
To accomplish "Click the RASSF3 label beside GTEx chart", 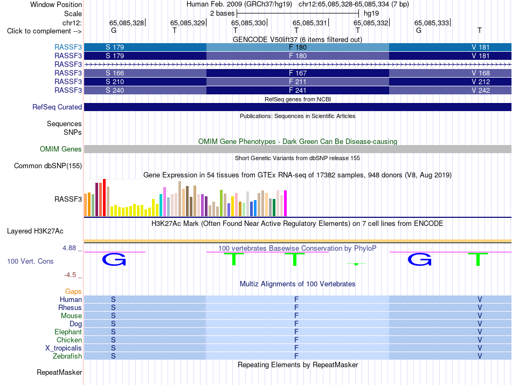I will point(68,199).
